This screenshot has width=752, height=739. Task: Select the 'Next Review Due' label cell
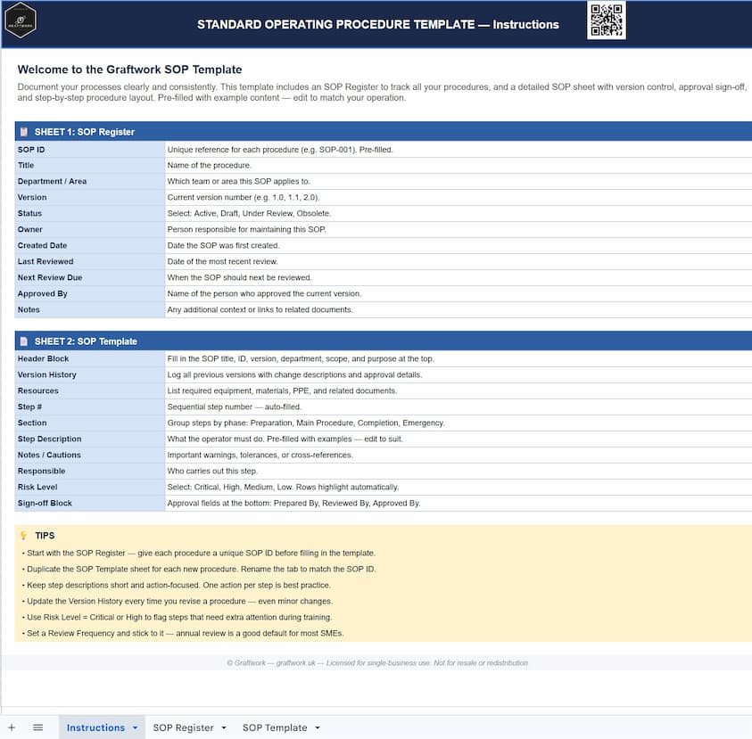pyautogui.click(x=90, y=277)
